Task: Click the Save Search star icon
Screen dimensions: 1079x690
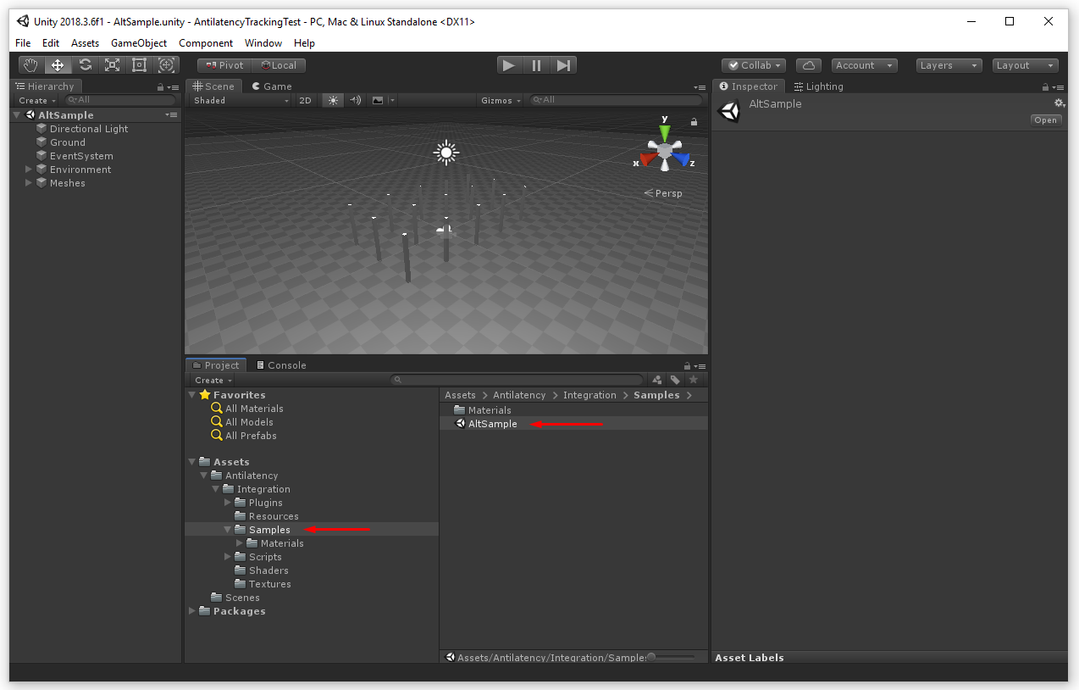Action: tap(694, 380)
